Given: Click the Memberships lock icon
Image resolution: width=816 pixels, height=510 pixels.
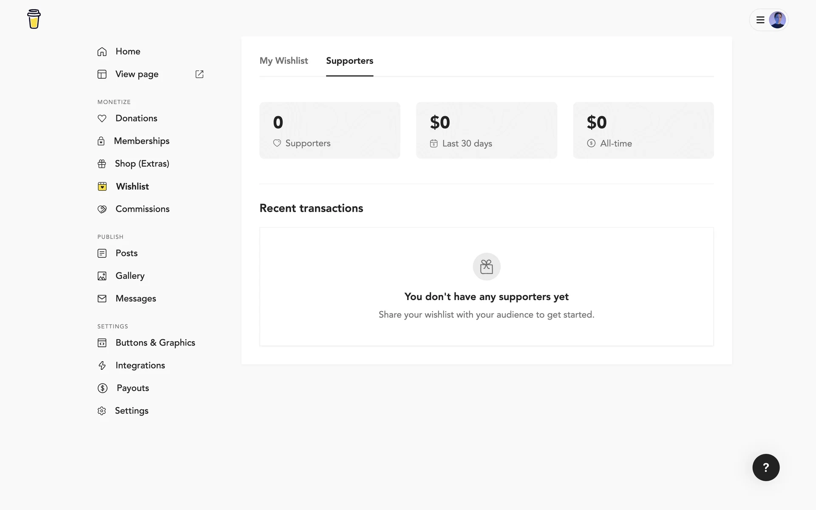Looking at the screenshot, I should tap(101, 141).
